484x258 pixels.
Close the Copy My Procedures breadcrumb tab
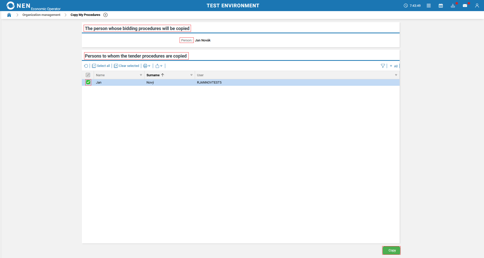106,15
